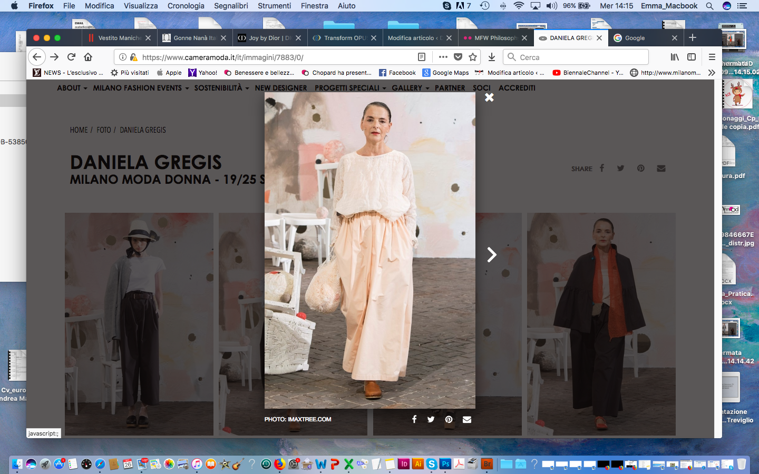
Task: Click the page's Twitter icon beside SHARE
Action: [x=620, y=168]
